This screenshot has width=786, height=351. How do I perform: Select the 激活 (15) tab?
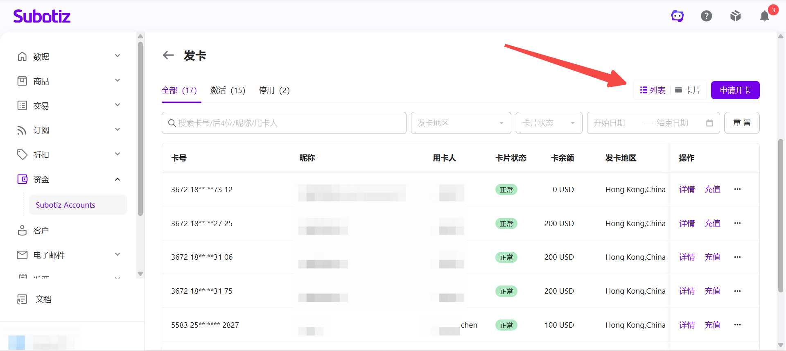[x=228, y=90]
